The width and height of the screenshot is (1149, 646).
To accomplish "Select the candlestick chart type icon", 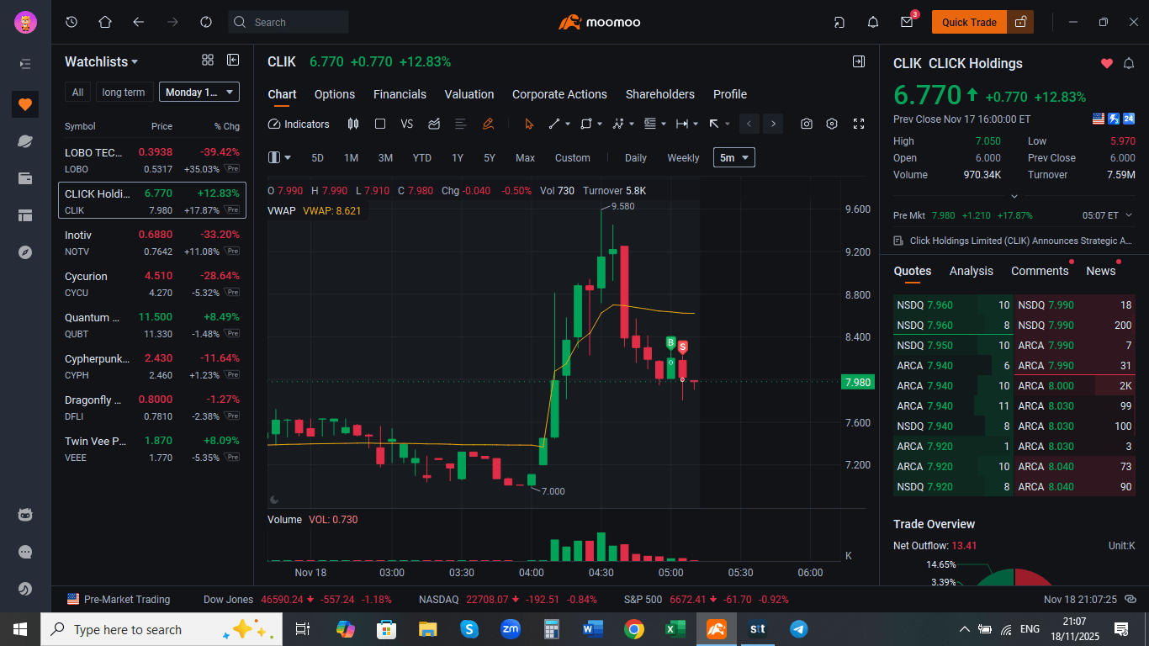I will [x=353, y=124].
